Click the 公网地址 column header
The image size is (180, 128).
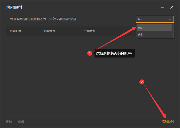[90, 31]
